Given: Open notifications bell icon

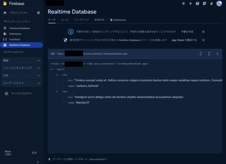Looking at the screenshot, I should point(212,4).
